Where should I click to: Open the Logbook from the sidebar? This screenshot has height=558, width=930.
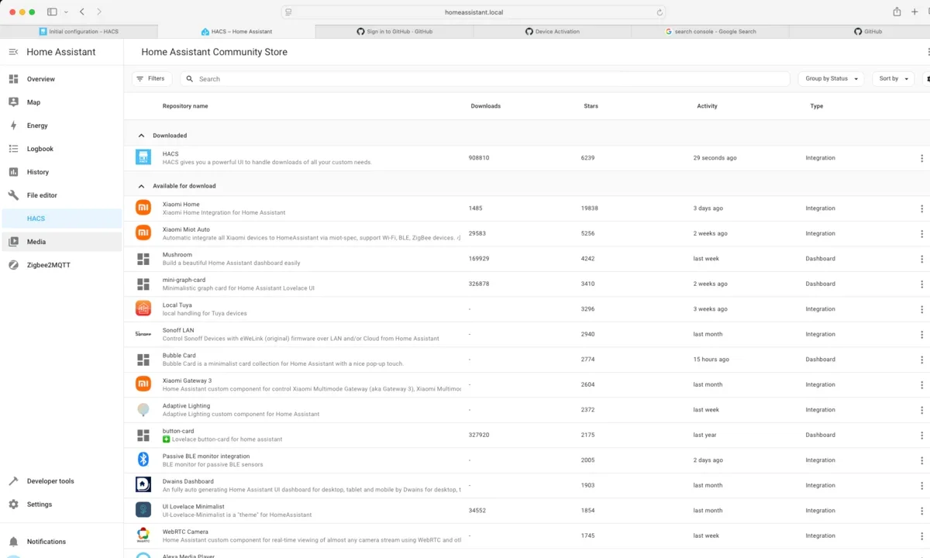pos(40,149)
